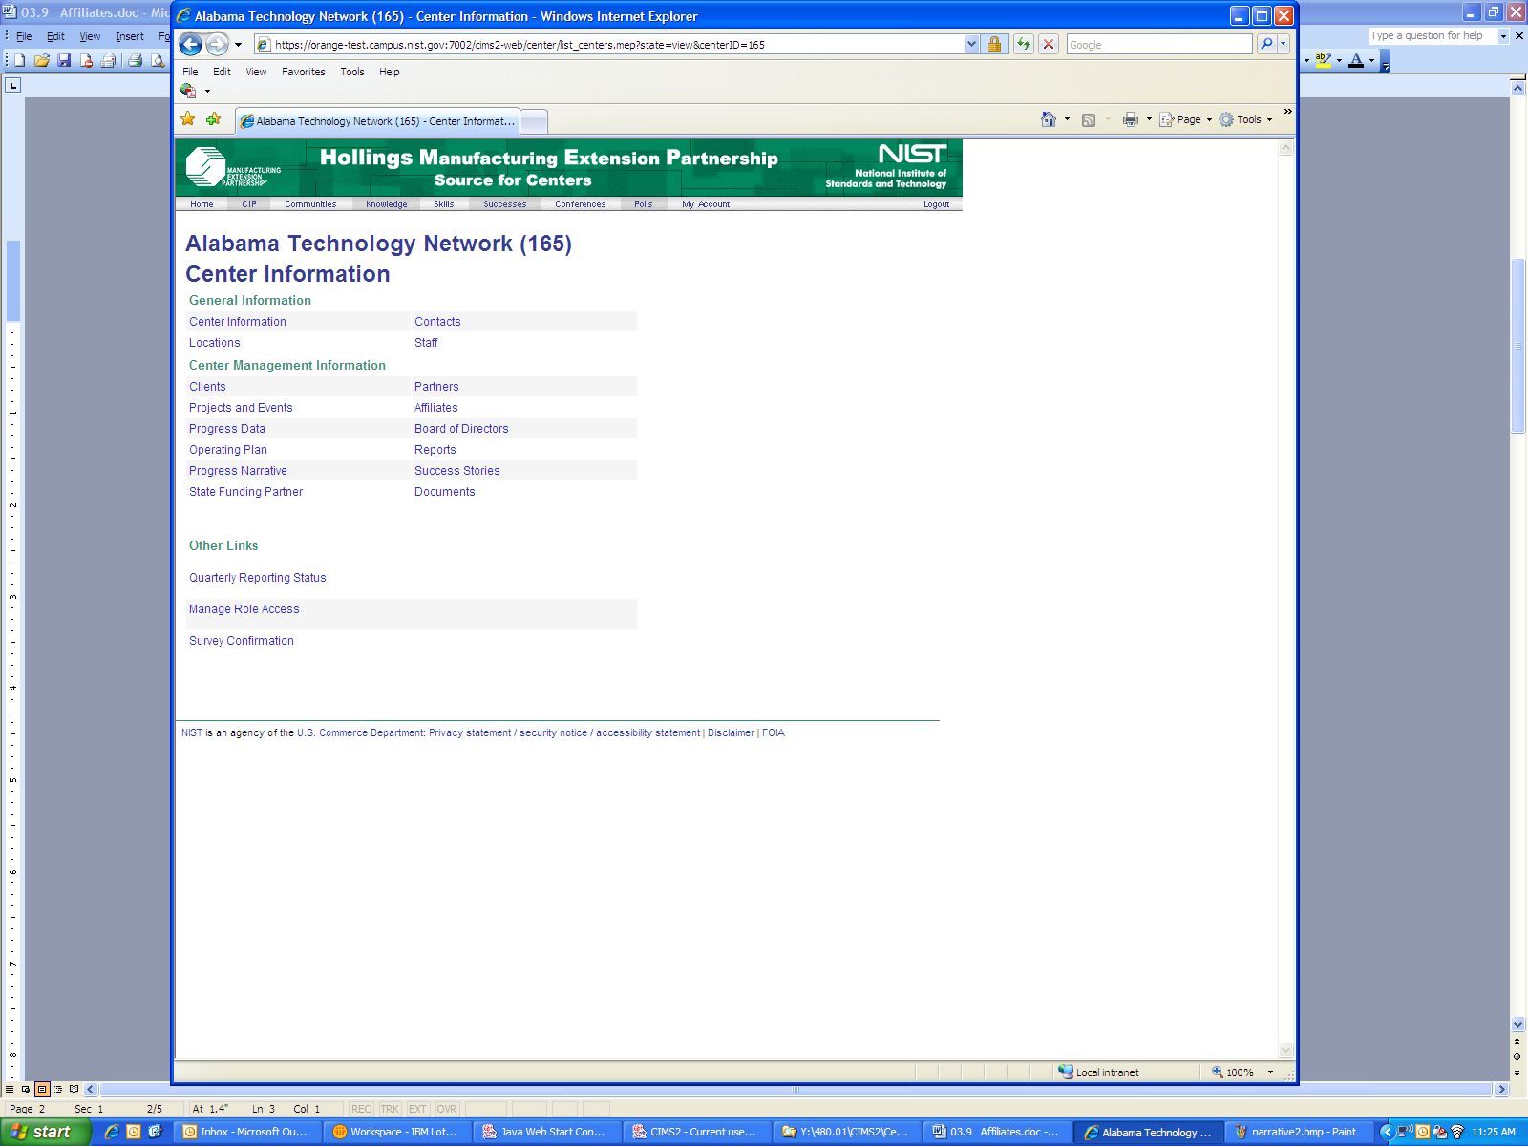Click the RSS feeds icon in IE
The image size is (1528, 1146).
point(1089,119)
